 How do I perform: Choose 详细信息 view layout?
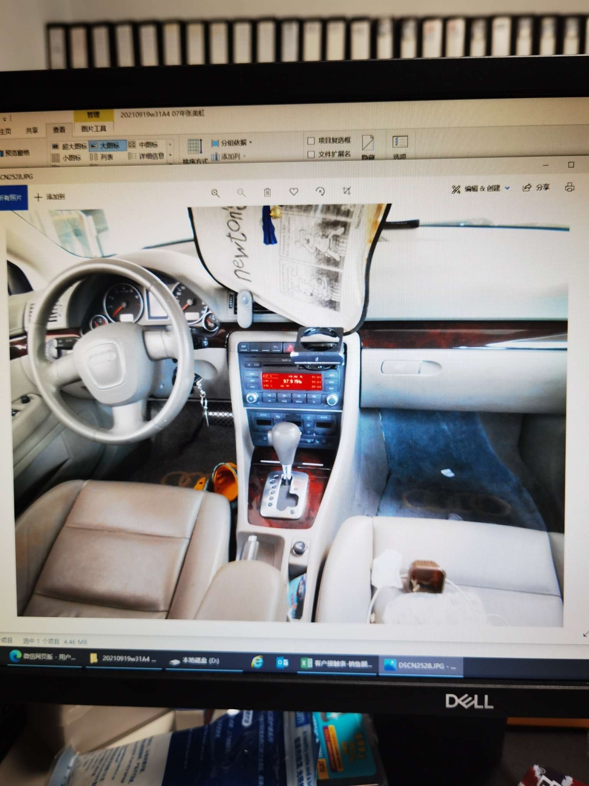pos(147,156)
